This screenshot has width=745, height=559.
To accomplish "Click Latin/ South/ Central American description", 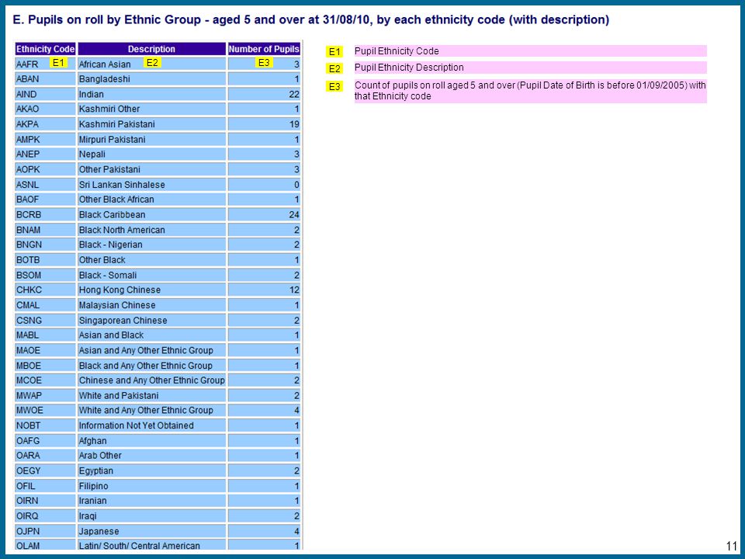I will [x=151, y=545].
